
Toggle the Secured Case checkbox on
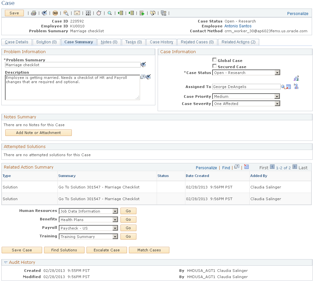[215, 66]
